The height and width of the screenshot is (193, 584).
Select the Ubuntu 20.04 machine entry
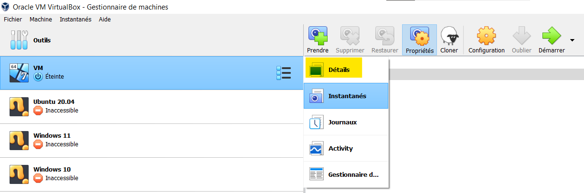click(143, 106)
